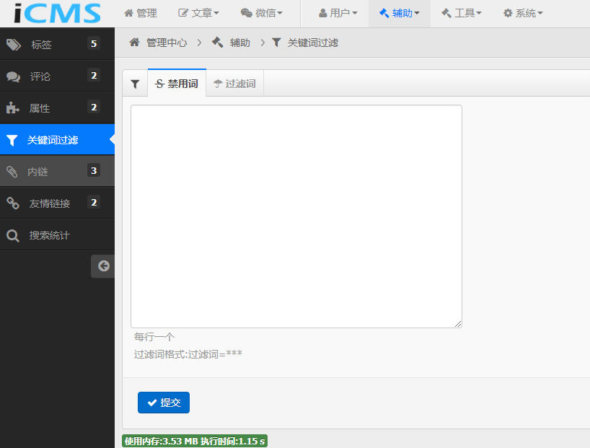Viewport: 590px width, 448px height.
Task: Open the 文章 dropdown menu
Action: click(198, 13)
